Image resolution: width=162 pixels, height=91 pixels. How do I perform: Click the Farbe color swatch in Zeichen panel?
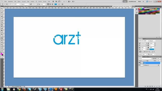pos(152,49)
